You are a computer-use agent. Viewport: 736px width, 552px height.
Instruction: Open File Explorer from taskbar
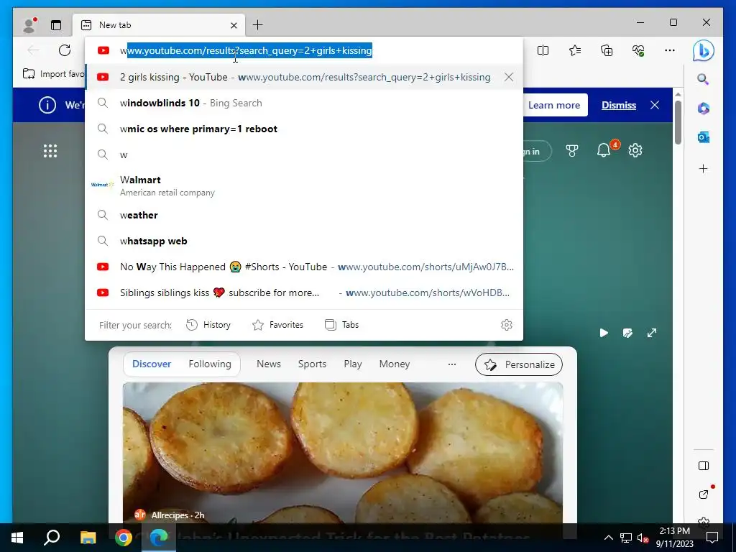pos(88,538)
